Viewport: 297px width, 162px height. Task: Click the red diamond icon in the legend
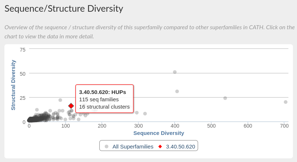pyautogui.click(x=160, y=146)
